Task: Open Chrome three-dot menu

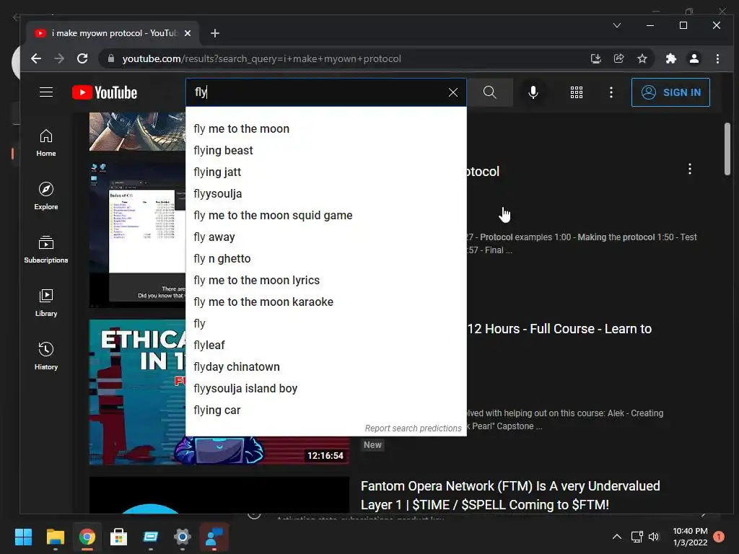Action: tap(717, 58)
